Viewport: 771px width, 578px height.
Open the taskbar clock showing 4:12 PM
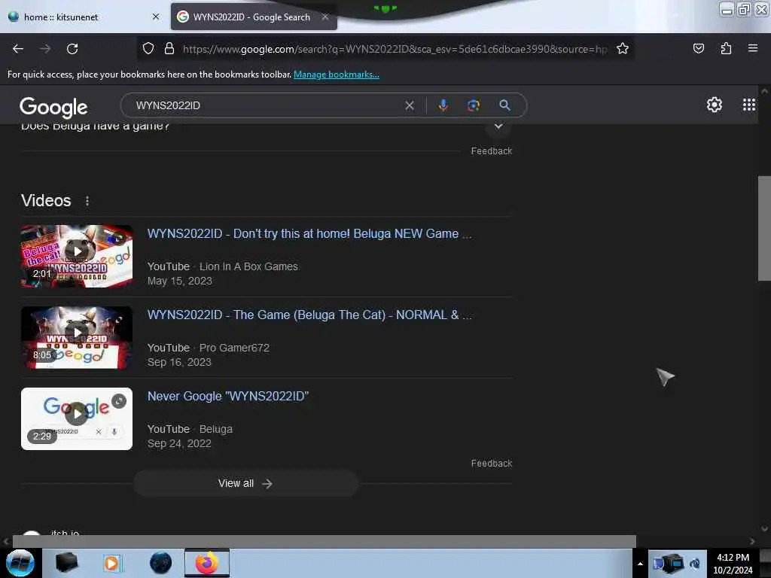coord(733,564)
